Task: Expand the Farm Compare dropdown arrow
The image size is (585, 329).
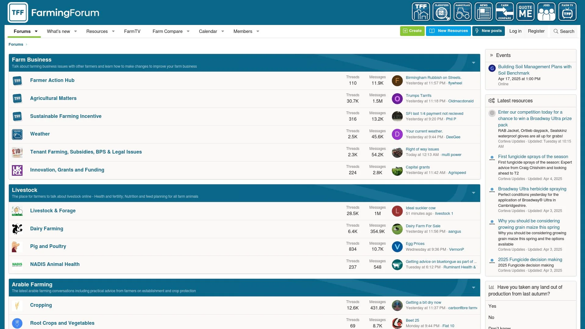Action: [x=188, y=31]
